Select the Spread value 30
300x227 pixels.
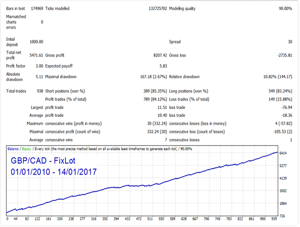tap(290, 42)
